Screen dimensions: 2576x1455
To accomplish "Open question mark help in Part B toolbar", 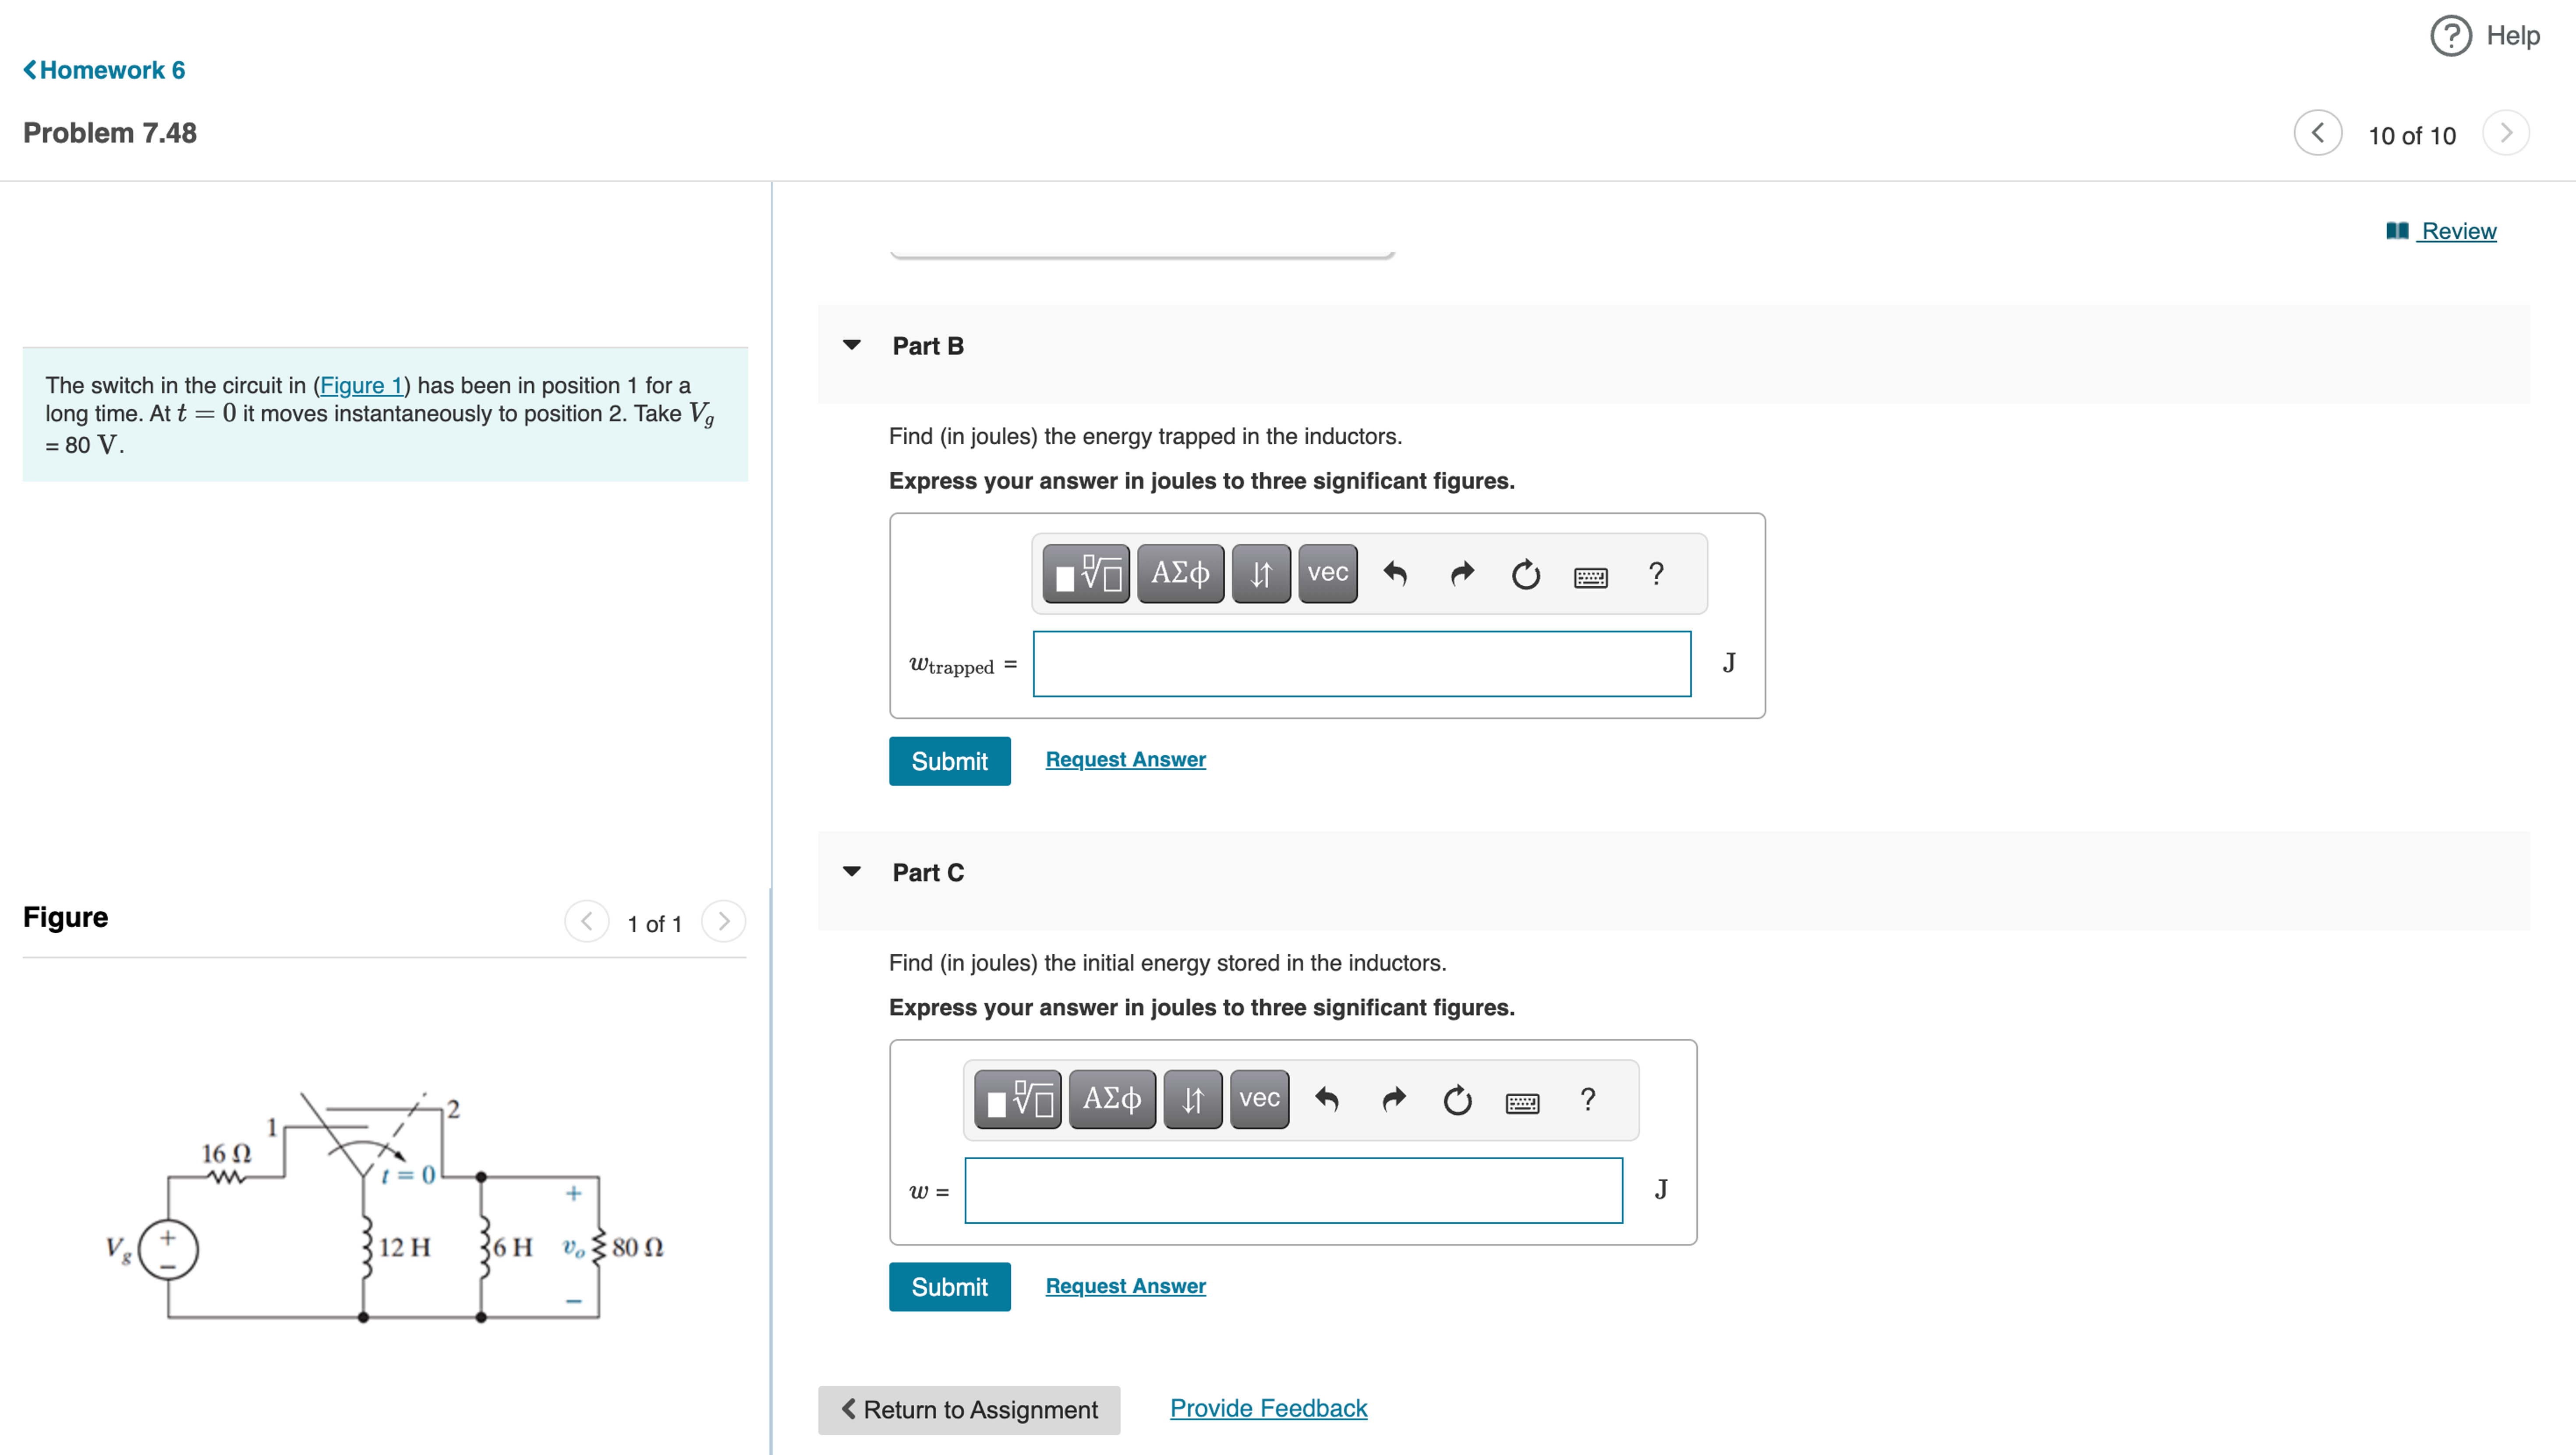I will pos(1656,574).
